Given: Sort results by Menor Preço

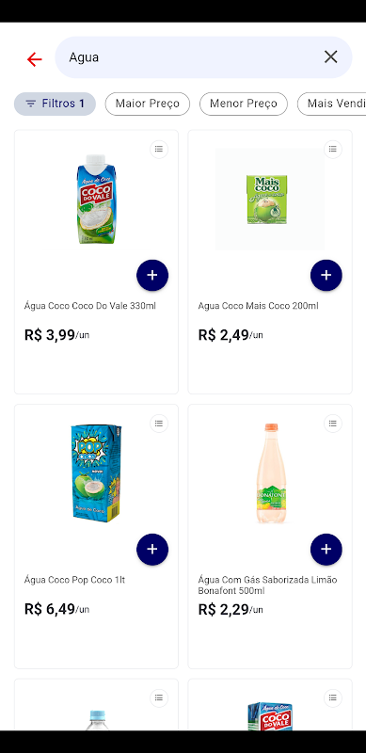Looking at the screenshot, I should coord(244,104).
